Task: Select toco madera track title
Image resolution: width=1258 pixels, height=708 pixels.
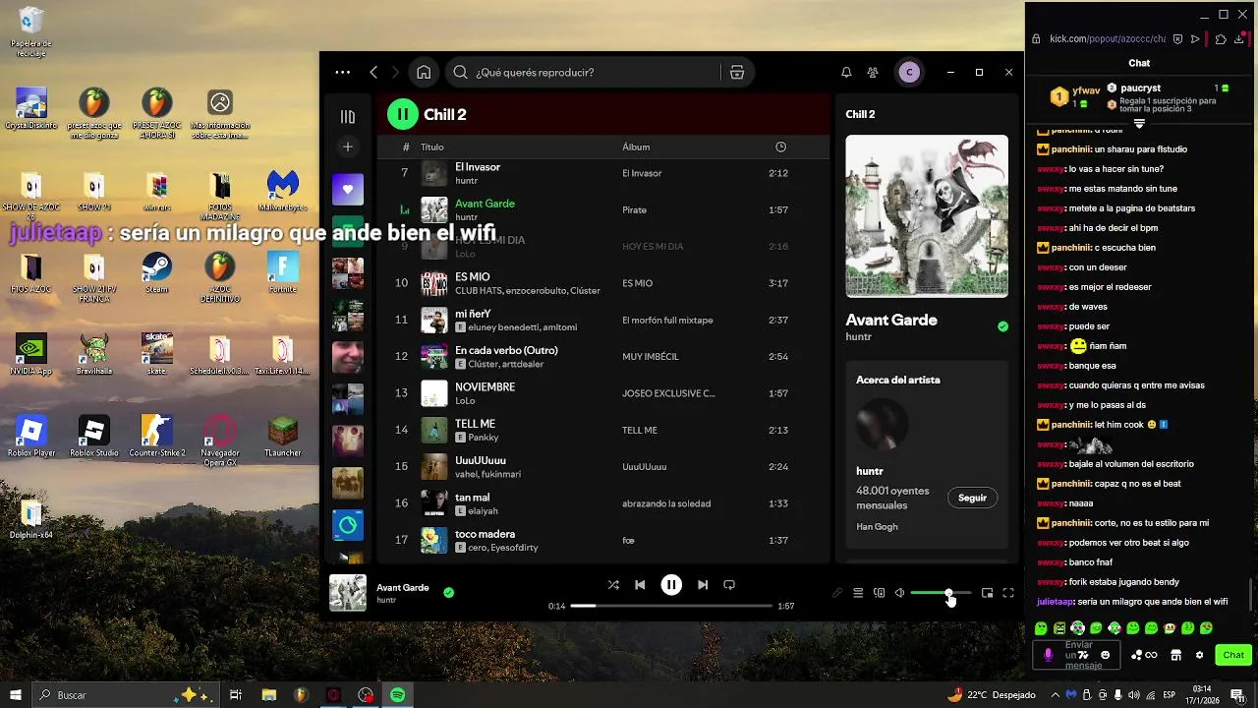Action: point(485,534)
